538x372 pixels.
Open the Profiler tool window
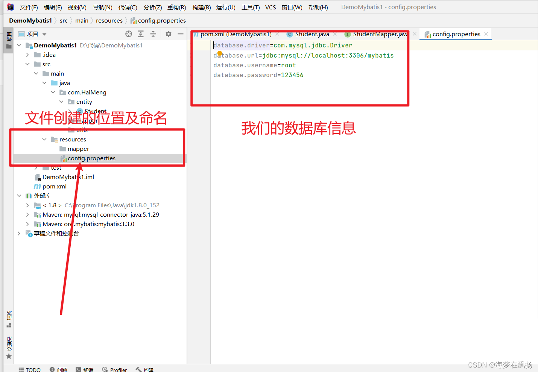click(x=114, y=370)
